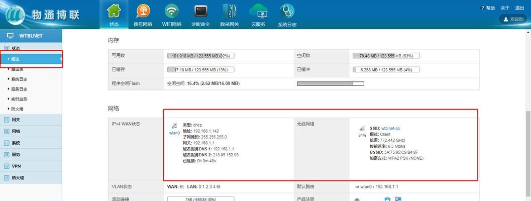
Task: Click the DNS 2 value 218.85.152.99
Action: tap(226, 155)
